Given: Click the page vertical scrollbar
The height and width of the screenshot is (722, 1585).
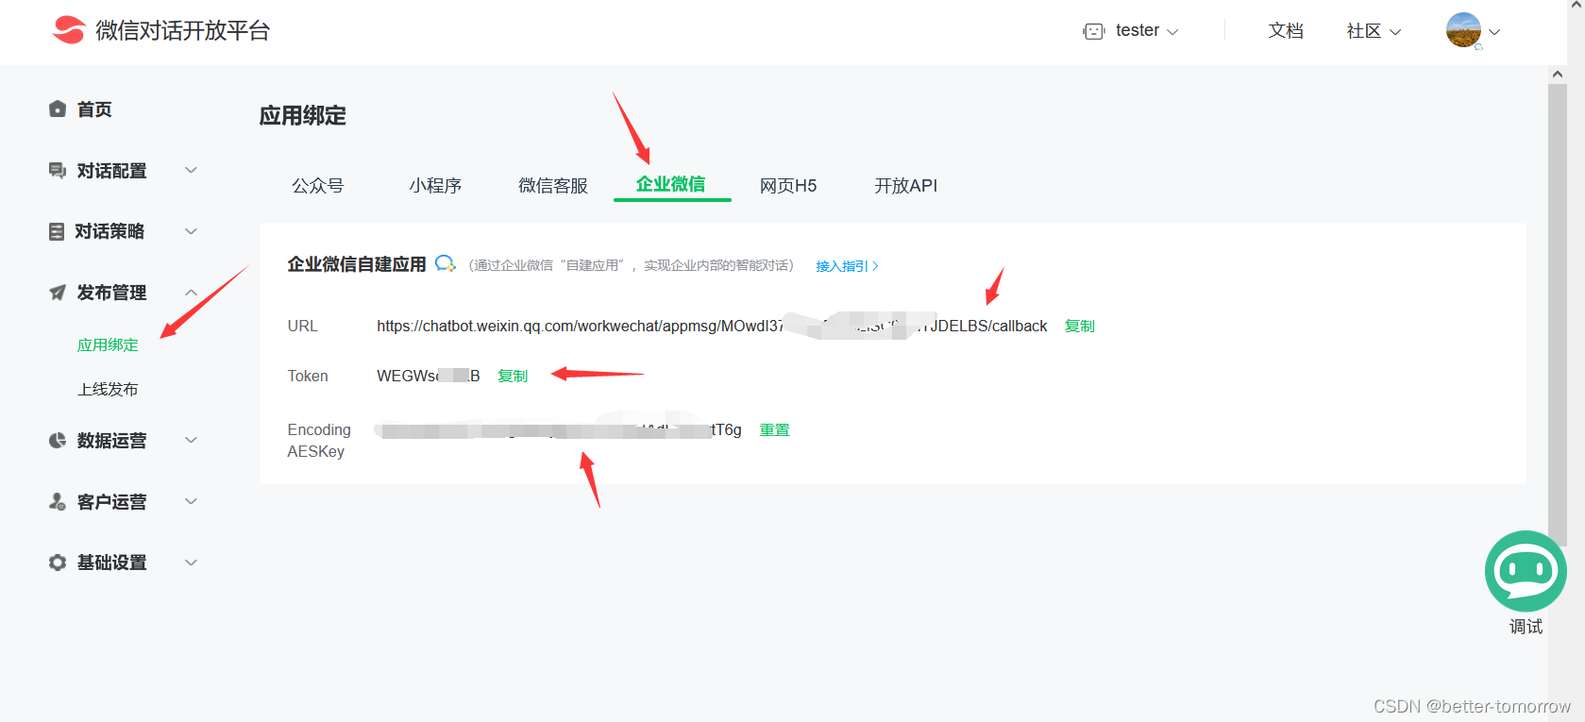Looking at the screenshot, I should 1557,315.
